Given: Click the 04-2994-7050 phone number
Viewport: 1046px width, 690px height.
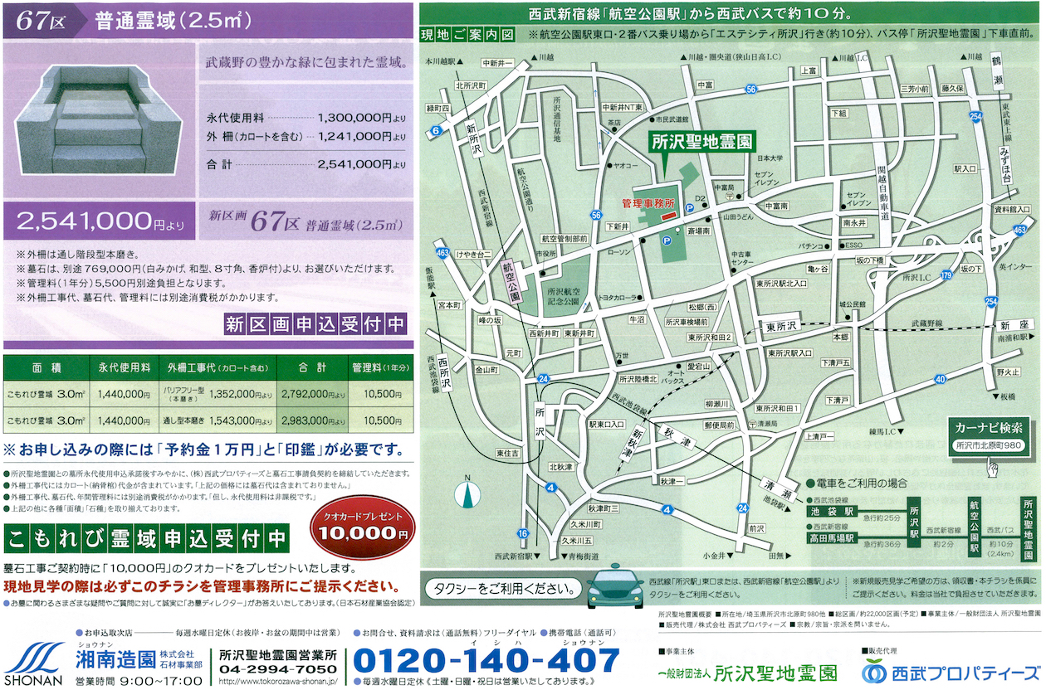Looking at the screenshot, I should (278, 668).
